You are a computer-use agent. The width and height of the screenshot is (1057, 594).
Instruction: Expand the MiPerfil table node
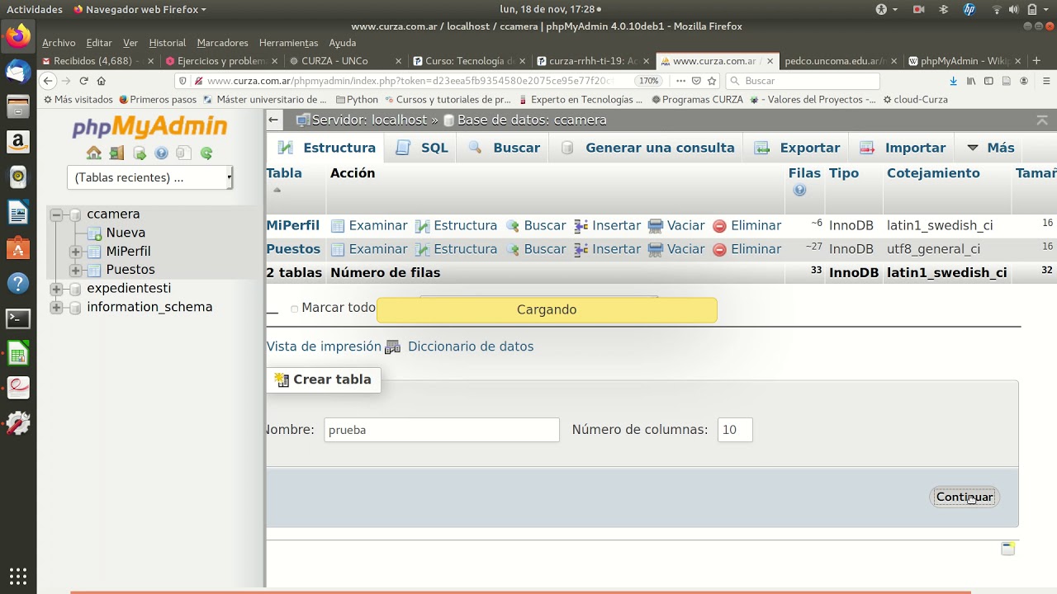coord(75,252)
